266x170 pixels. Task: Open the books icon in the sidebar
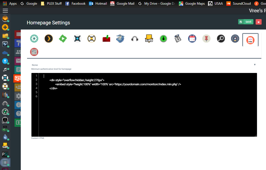(x=5, y=95)
